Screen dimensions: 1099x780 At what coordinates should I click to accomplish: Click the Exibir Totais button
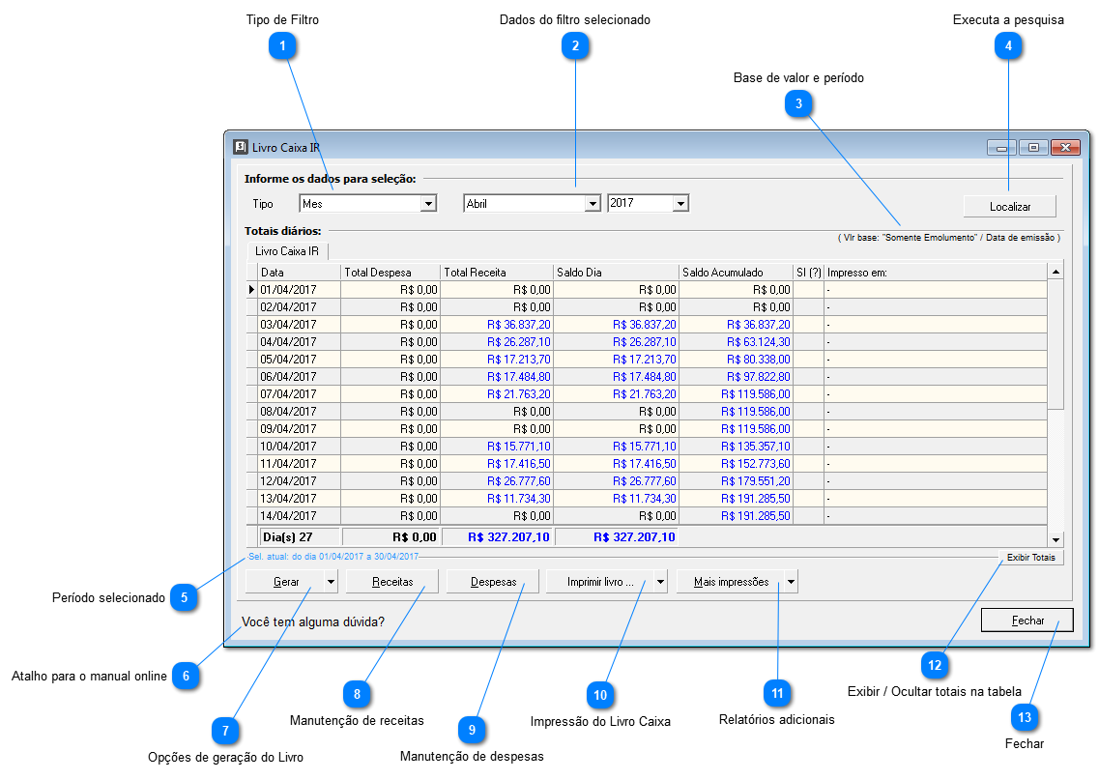coord(1031,557)
